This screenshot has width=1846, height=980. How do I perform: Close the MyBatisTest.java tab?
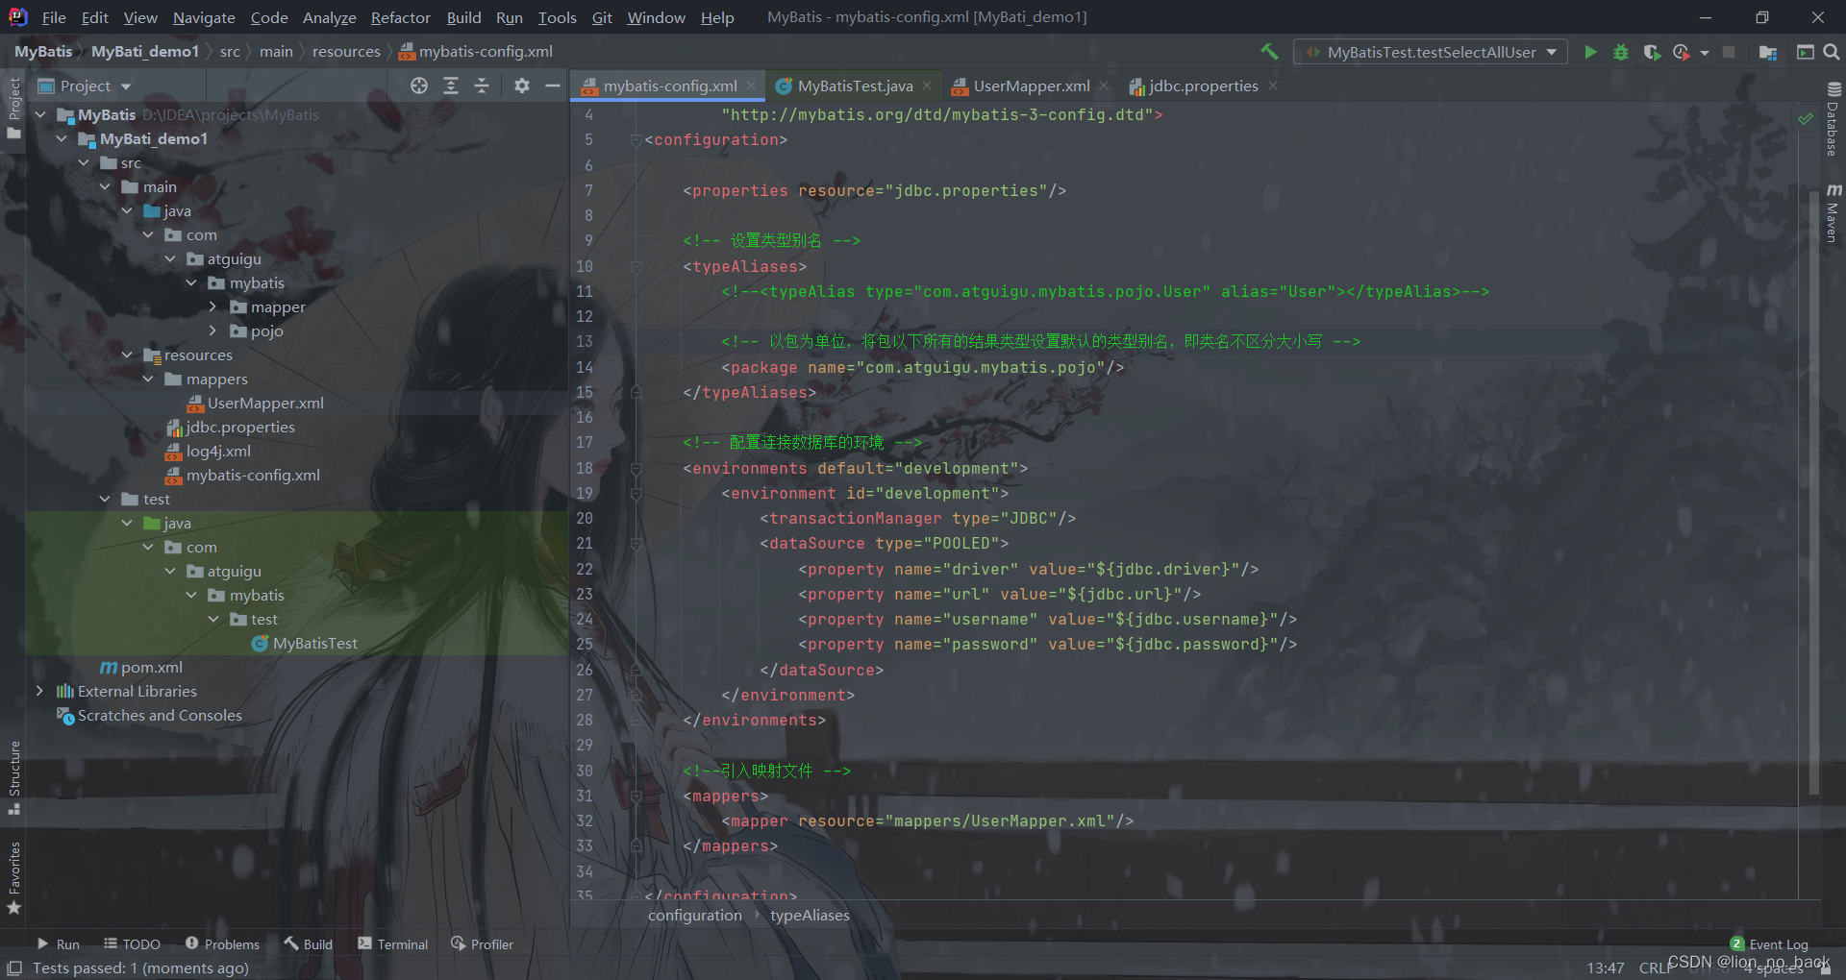point(927,86)
